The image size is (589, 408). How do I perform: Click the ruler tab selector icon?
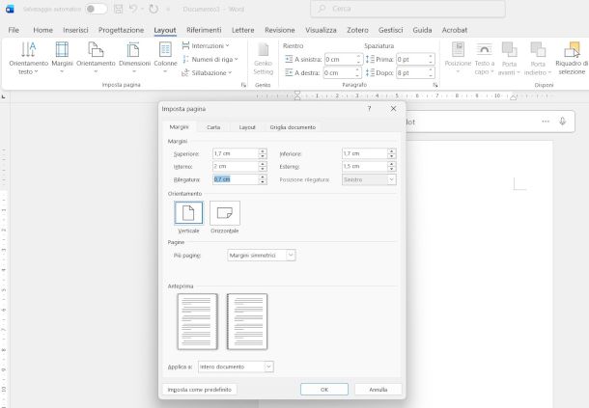4,96
